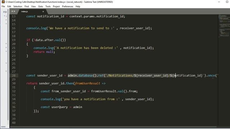Viewport: 230px width, 129px height.
Task: Collapse the top-level folder arrow under FOL header
Action: click(4, 16)
